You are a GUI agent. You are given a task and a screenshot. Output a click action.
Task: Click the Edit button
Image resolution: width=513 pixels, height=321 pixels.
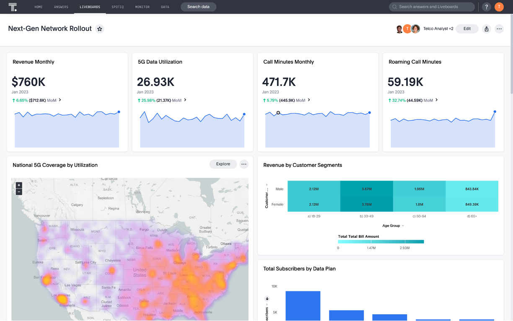[467, 29]
